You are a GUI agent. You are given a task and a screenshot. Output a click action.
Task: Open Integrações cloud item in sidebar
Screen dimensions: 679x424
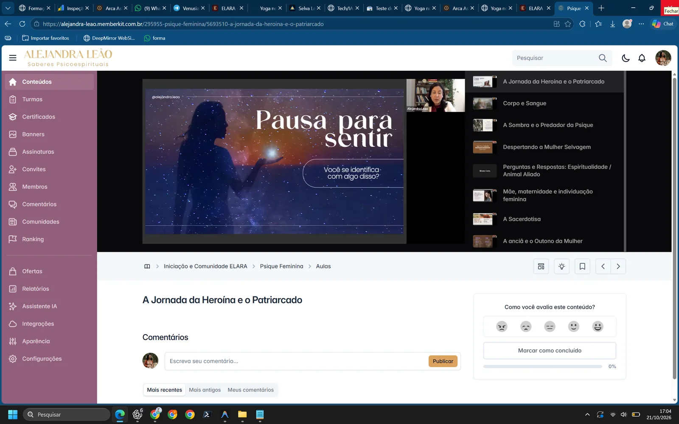[49, 324]
